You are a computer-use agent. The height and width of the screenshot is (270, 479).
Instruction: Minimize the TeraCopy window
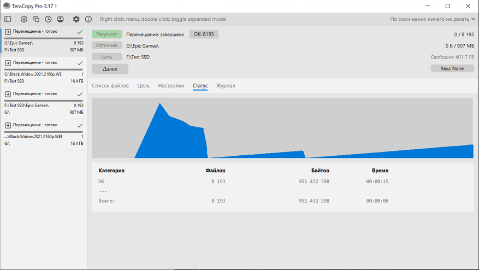[428, 6]
